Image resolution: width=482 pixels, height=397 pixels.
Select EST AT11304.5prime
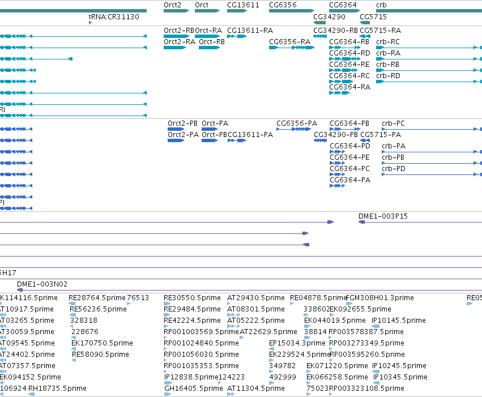pyautogui.click(x=231, y=394)
